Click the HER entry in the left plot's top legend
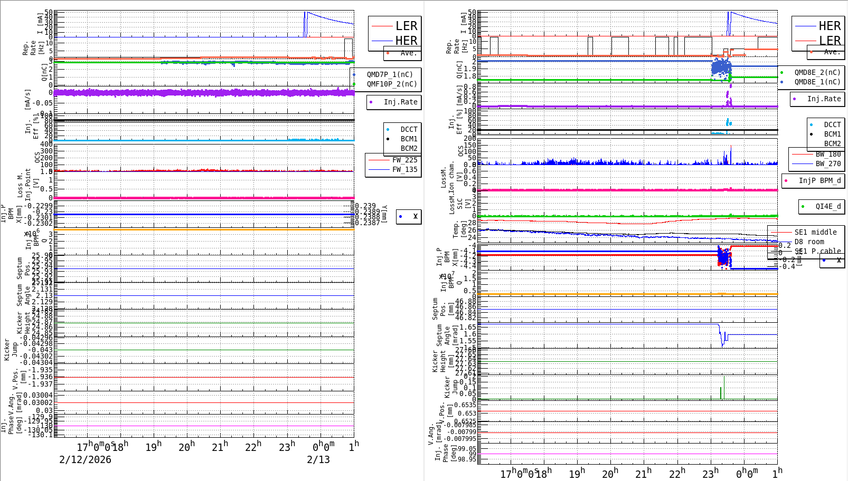This screenshot has height=481, width=848. (406, 41)
